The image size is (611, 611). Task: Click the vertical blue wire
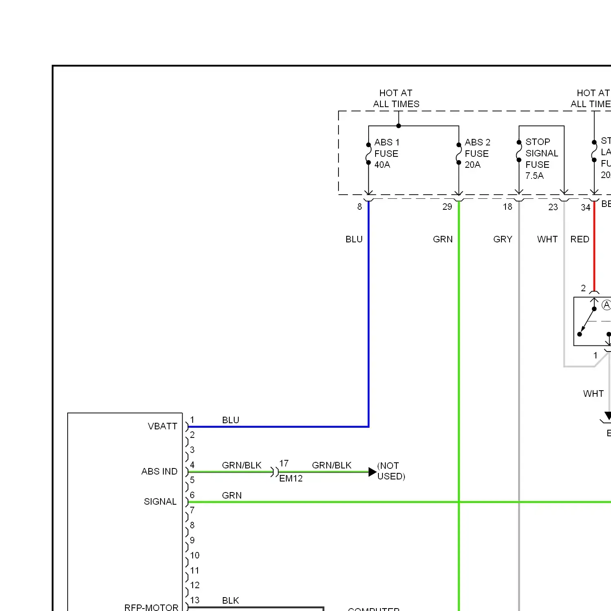pos(369,314)
